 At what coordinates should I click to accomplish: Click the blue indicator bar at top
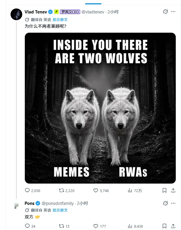[x=93, y=4]
